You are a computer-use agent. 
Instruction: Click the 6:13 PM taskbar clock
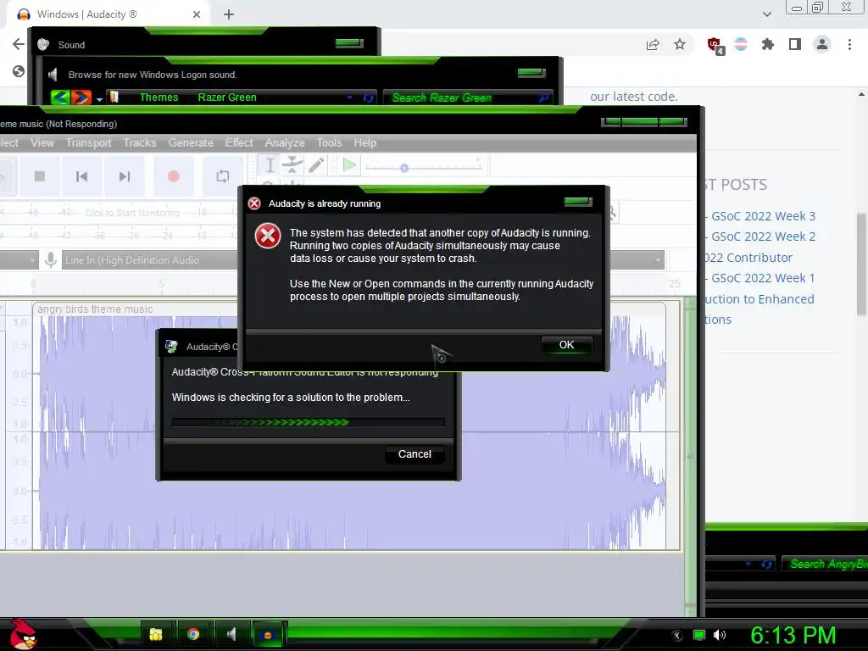coord(793,635)
